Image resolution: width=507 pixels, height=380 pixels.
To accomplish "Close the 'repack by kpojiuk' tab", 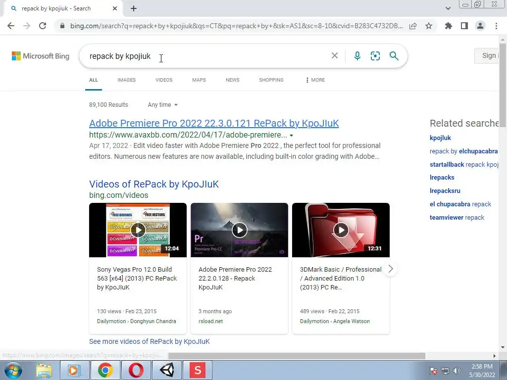I will [115, 9].
